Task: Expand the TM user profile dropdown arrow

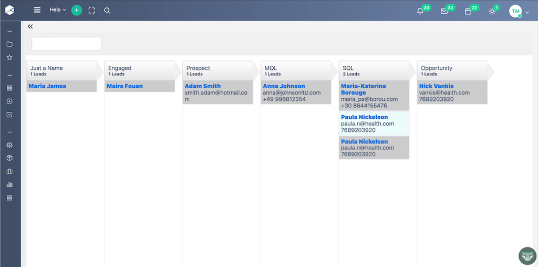Action: coord(527,12)
